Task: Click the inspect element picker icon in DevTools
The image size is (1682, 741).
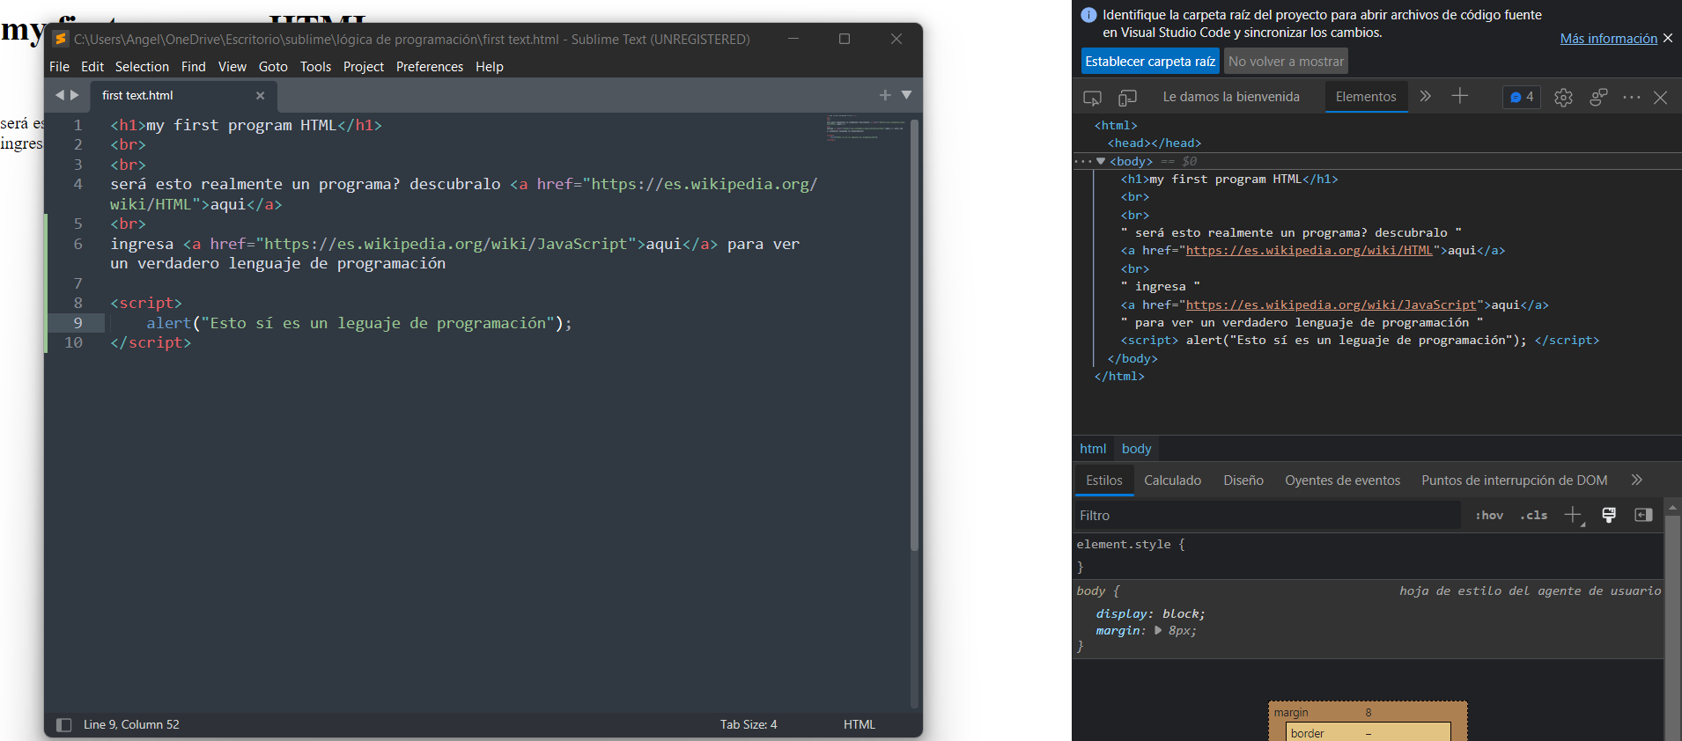Action: 1093,98
